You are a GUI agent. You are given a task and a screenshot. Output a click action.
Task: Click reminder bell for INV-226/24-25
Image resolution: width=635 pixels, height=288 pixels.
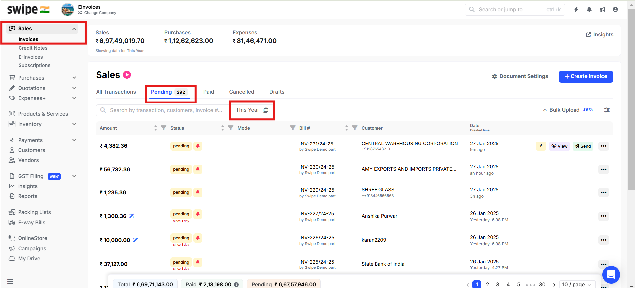[198, 238]
